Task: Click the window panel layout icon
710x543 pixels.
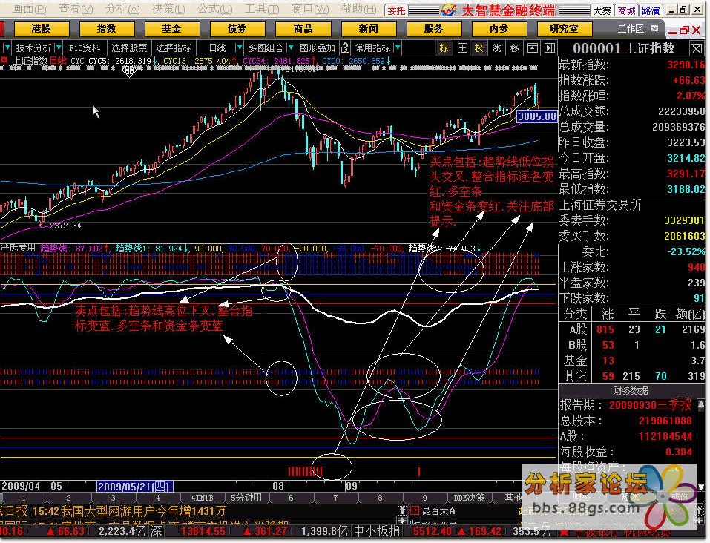Action: 533,47
